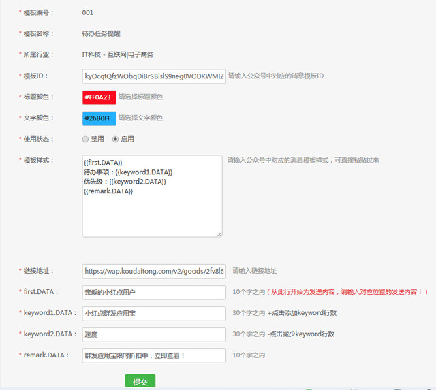Select the 禁用 radio button
436x390 pixels.
tap(85, 139)
